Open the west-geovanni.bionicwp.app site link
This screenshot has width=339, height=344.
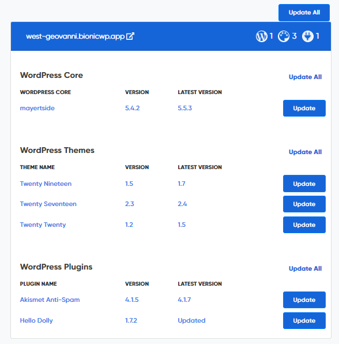coord(75,36)
